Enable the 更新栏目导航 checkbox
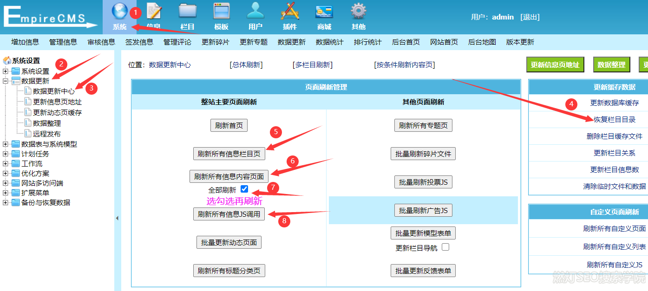The image size is (648, 291). [x=445, y=247]
